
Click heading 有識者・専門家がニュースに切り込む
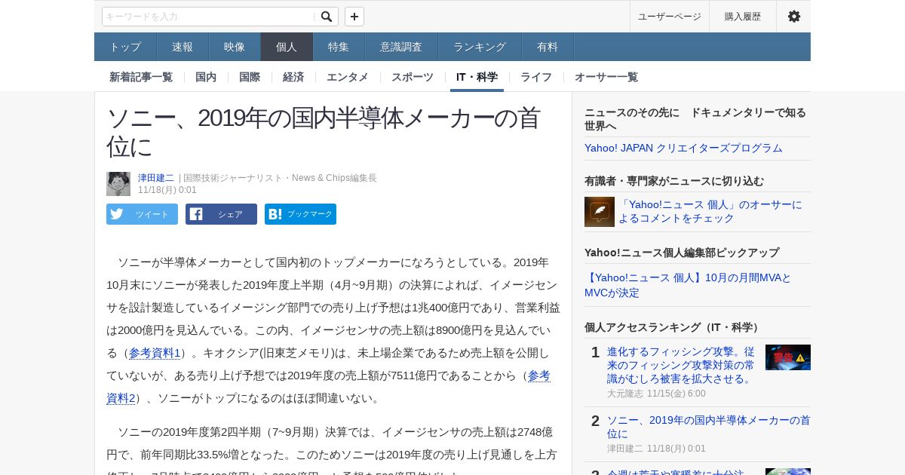[x=674, y=181]
